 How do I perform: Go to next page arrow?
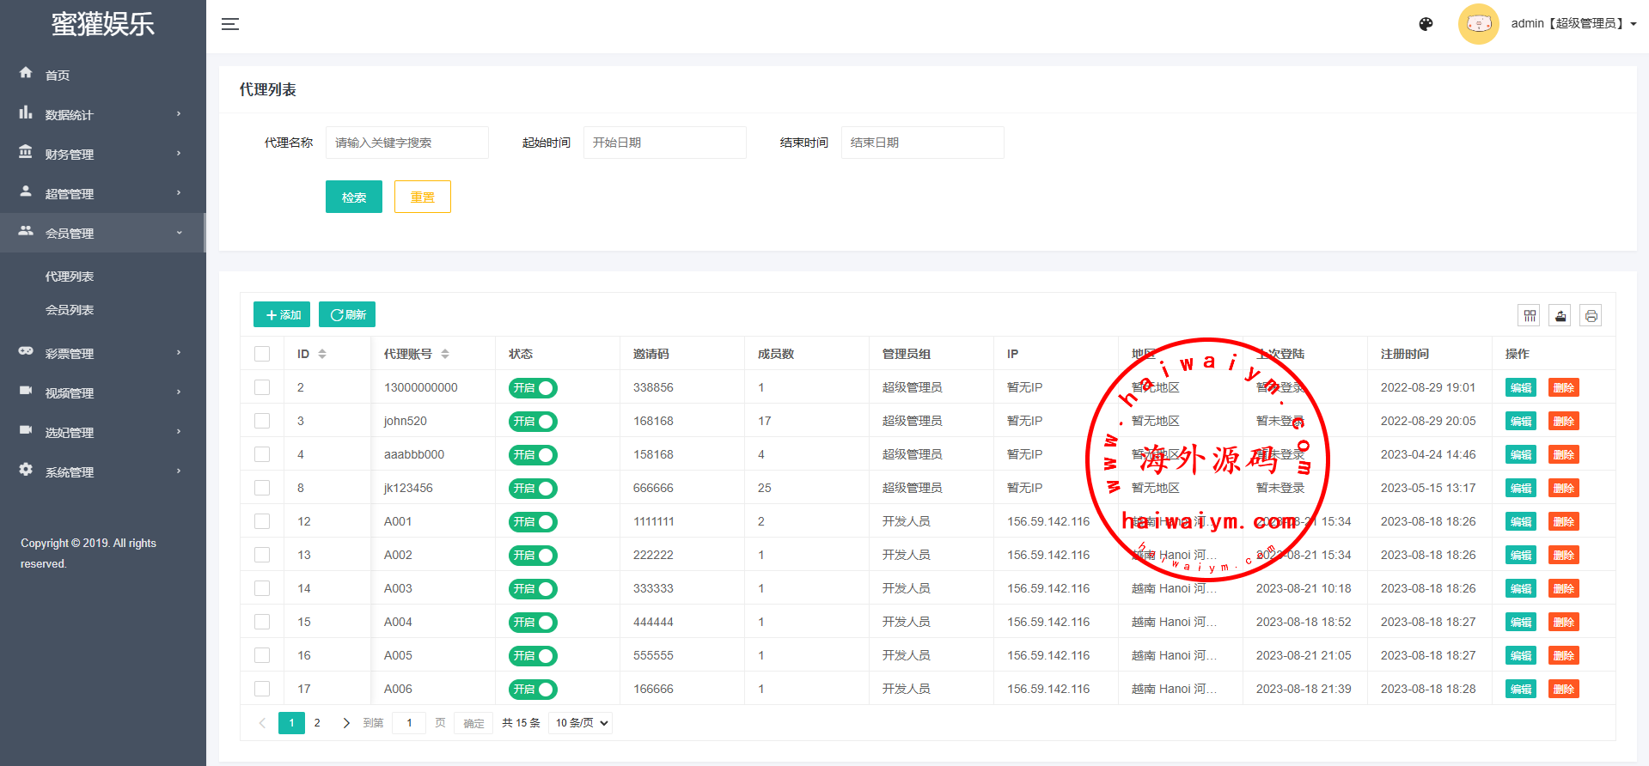[345, 723]
